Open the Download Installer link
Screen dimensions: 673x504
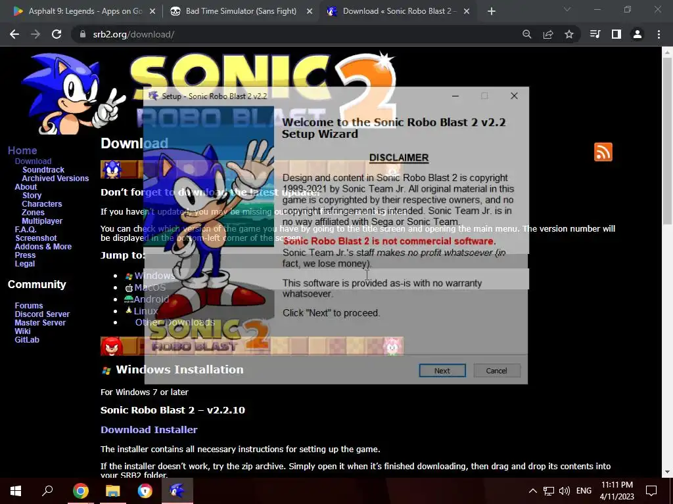click(x=149, y=430)
